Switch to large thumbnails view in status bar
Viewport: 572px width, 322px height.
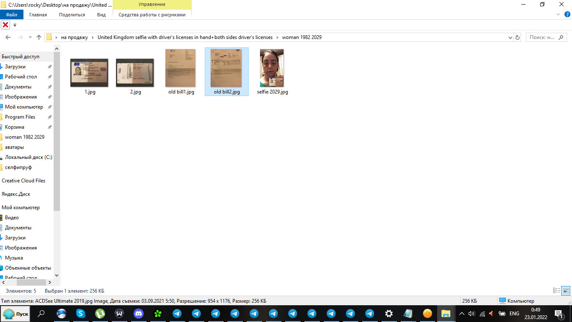tap(565, 291)
